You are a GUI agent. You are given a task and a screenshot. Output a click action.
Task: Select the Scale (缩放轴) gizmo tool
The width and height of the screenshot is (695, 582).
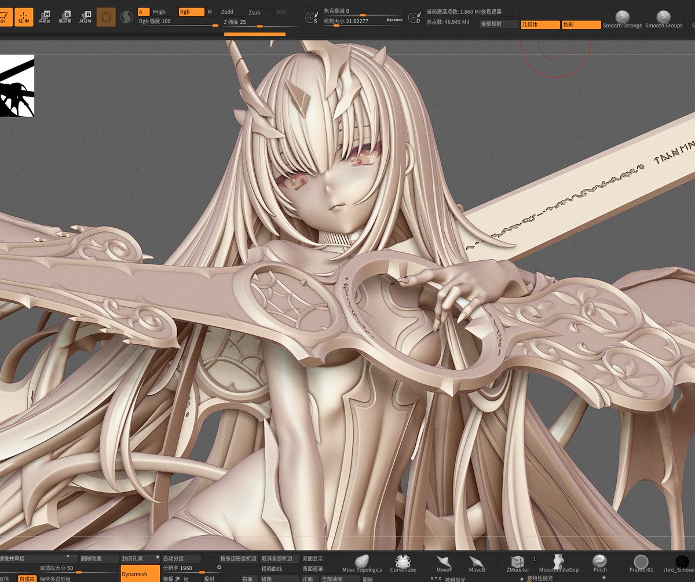pos(65,17)
